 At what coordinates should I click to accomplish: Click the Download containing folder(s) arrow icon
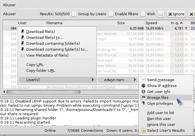(x=23, y=43)
